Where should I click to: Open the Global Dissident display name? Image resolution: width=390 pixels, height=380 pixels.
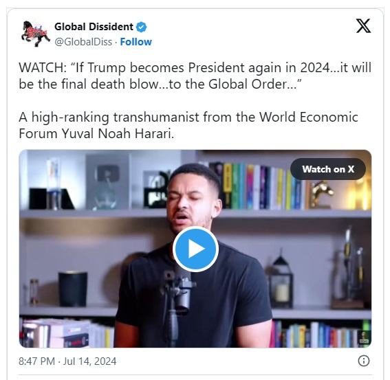(x=94, y=27)
